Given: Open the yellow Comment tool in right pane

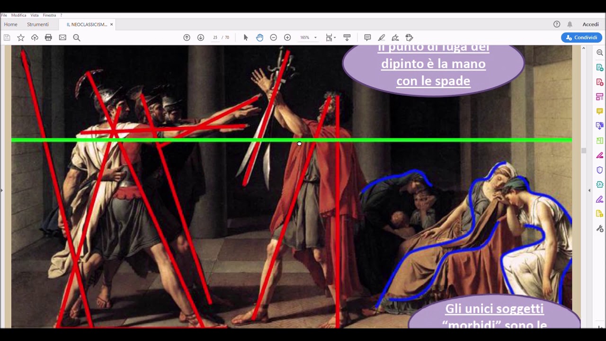Looking at the screenshot, I should (600, 111).
